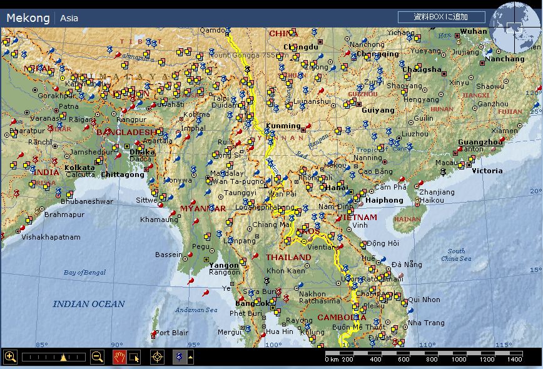
Task: Click the CAMBODIA country label
Action: 342,318
